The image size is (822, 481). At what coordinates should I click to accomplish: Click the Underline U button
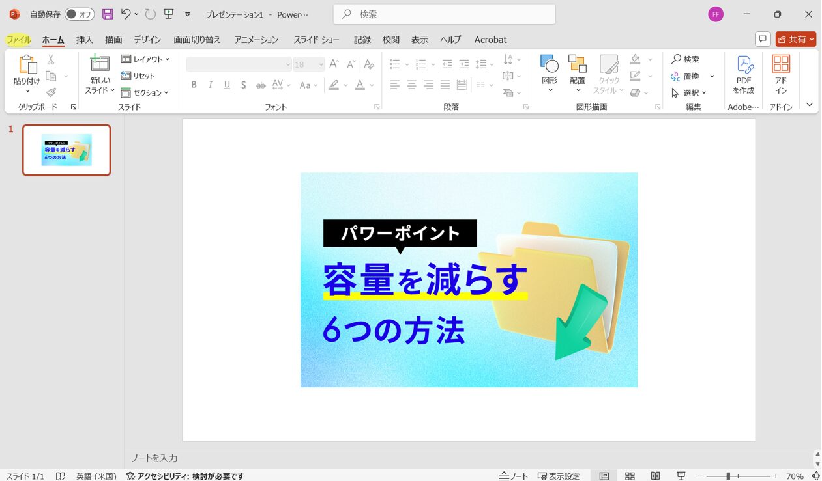[x=227, y=85]
